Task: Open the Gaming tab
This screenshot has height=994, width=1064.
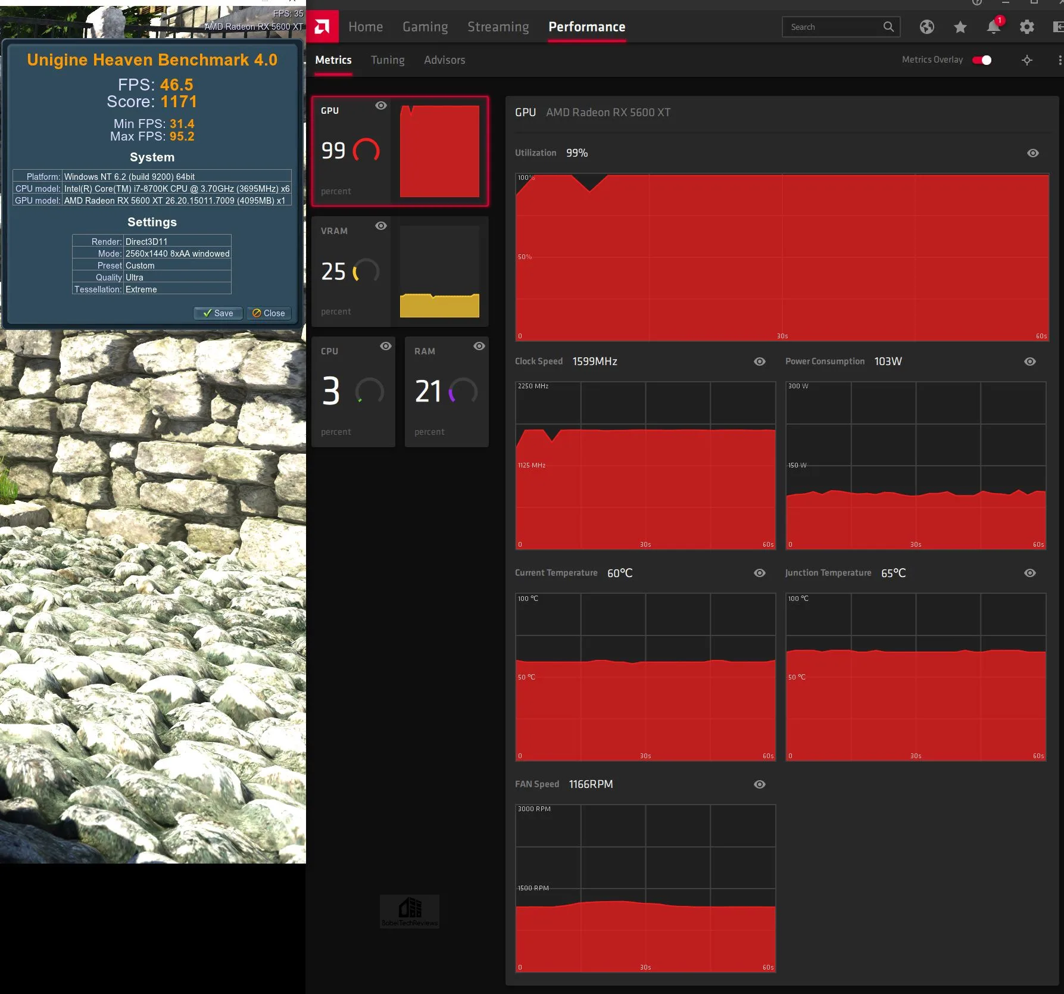Action: click(425, 27)
